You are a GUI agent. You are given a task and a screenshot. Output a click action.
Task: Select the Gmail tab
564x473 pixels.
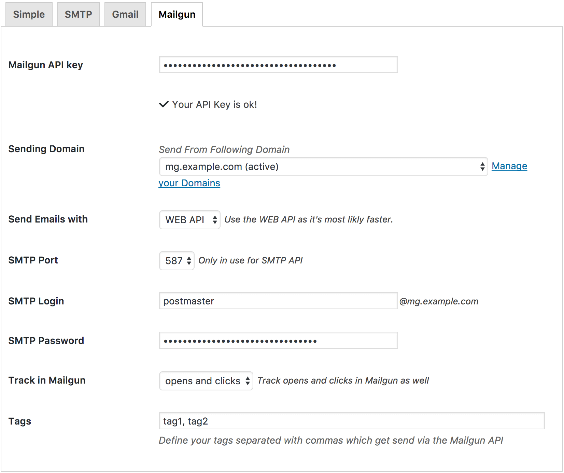125,14
